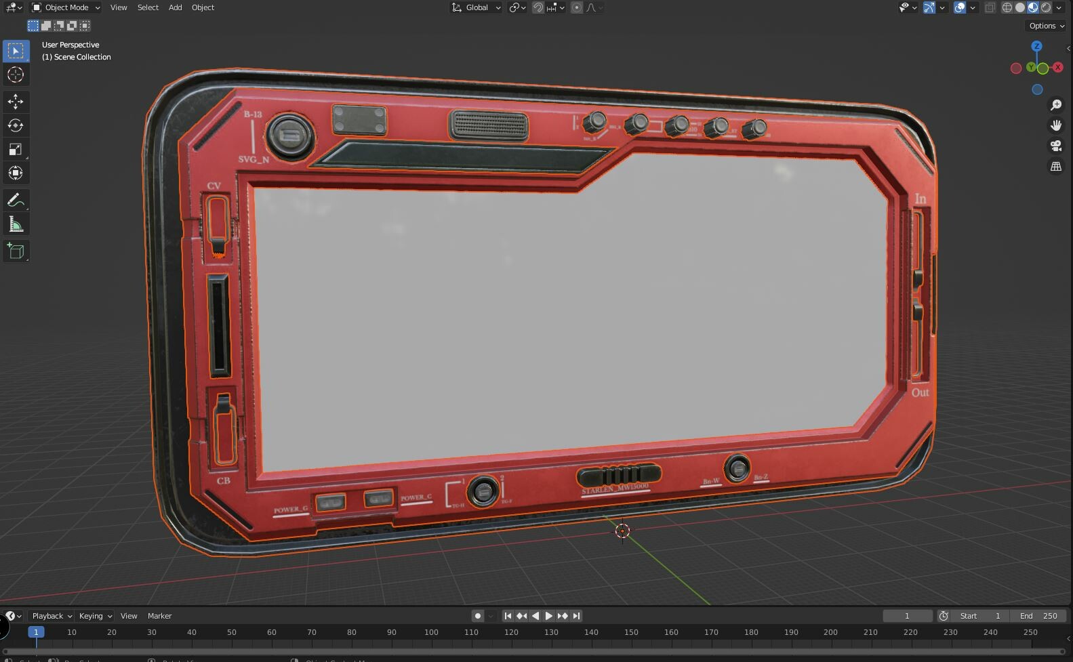Select the Measure tool
This screenshot has height=662, width=1073.
tap(16, 224)
